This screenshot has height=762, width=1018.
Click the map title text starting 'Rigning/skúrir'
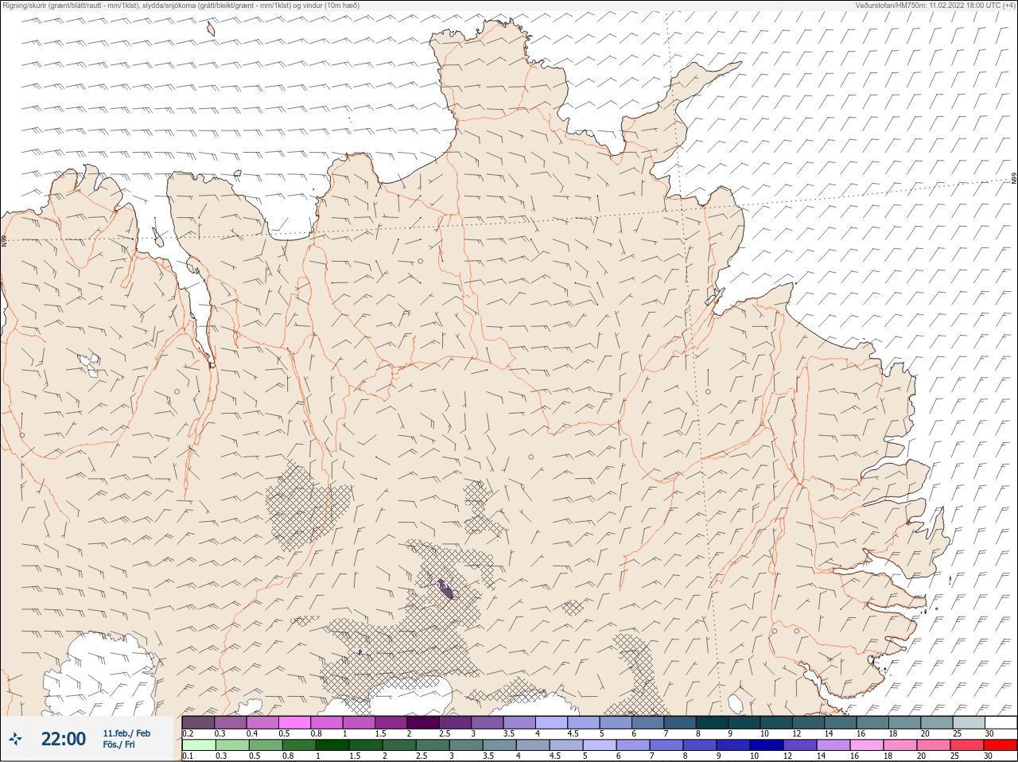181,5
